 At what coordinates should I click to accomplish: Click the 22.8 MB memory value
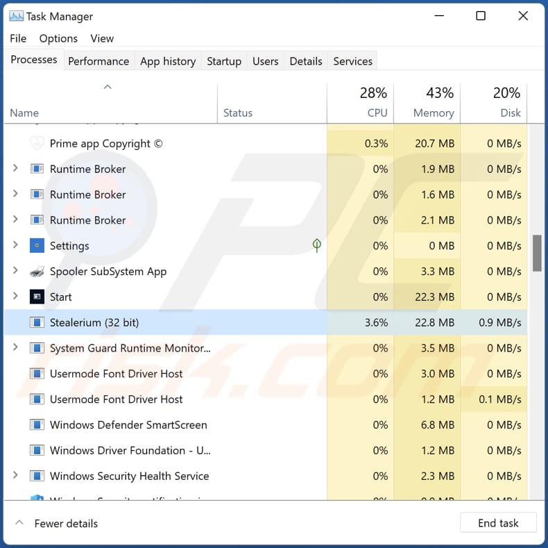(434, 322)
